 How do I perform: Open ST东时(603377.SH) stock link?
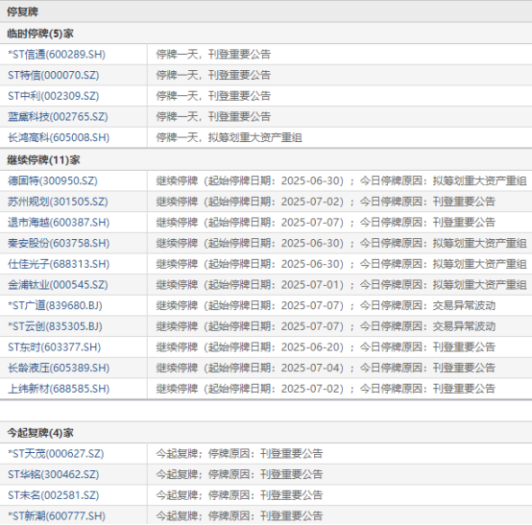(55, 346)
